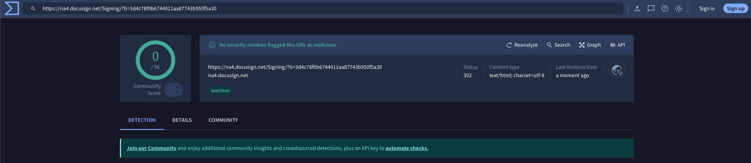Click the upload file icon
The width and height of the screenshot is (751, 163).
coord(637,8)
